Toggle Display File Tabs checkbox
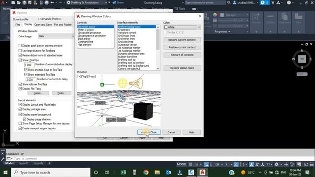Screen dimensions: 315x177 click(20, 88)
